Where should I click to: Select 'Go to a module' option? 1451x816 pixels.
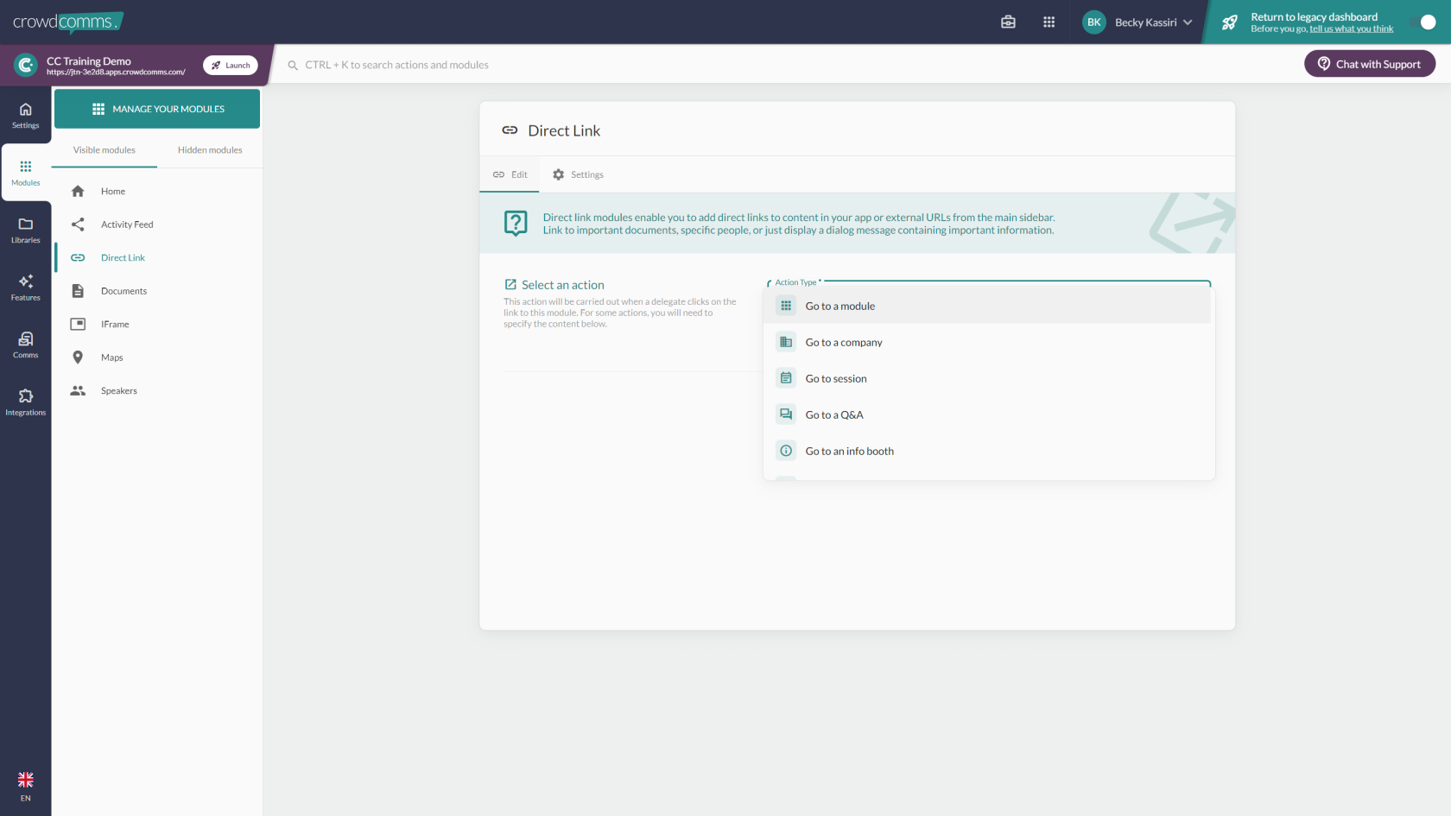tap(840, 306)
